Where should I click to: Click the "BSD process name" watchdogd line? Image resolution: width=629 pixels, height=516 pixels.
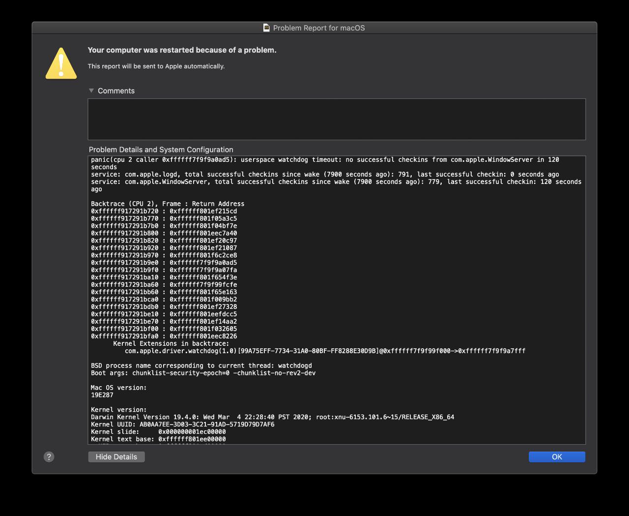click(201, 366)
